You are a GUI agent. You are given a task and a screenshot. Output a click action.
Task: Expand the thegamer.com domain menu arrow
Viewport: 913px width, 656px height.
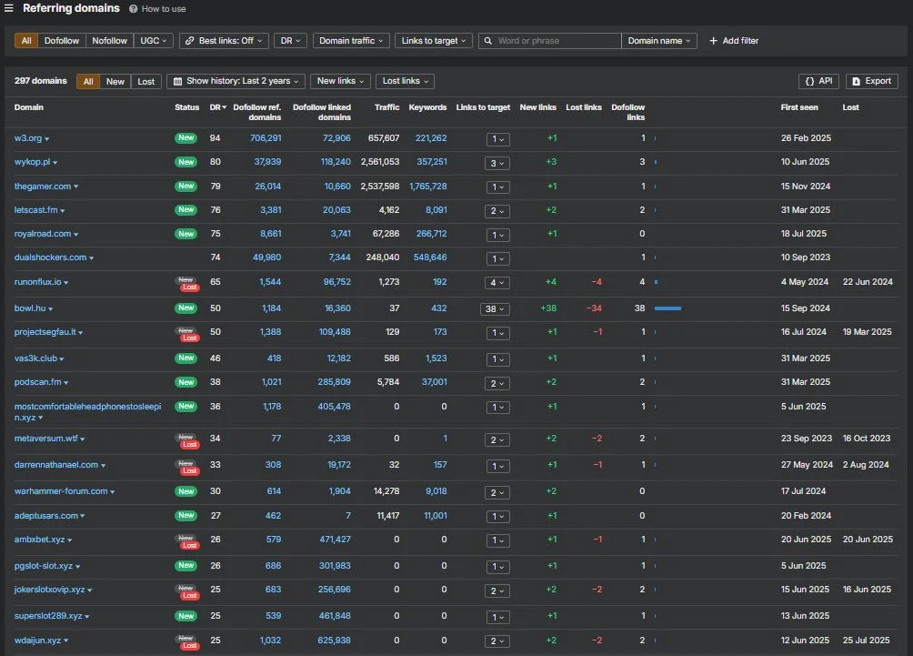[x=75, y=187]
